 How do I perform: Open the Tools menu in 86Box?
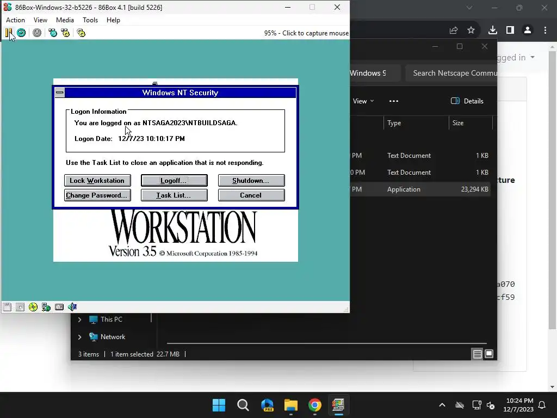[90, 20]
